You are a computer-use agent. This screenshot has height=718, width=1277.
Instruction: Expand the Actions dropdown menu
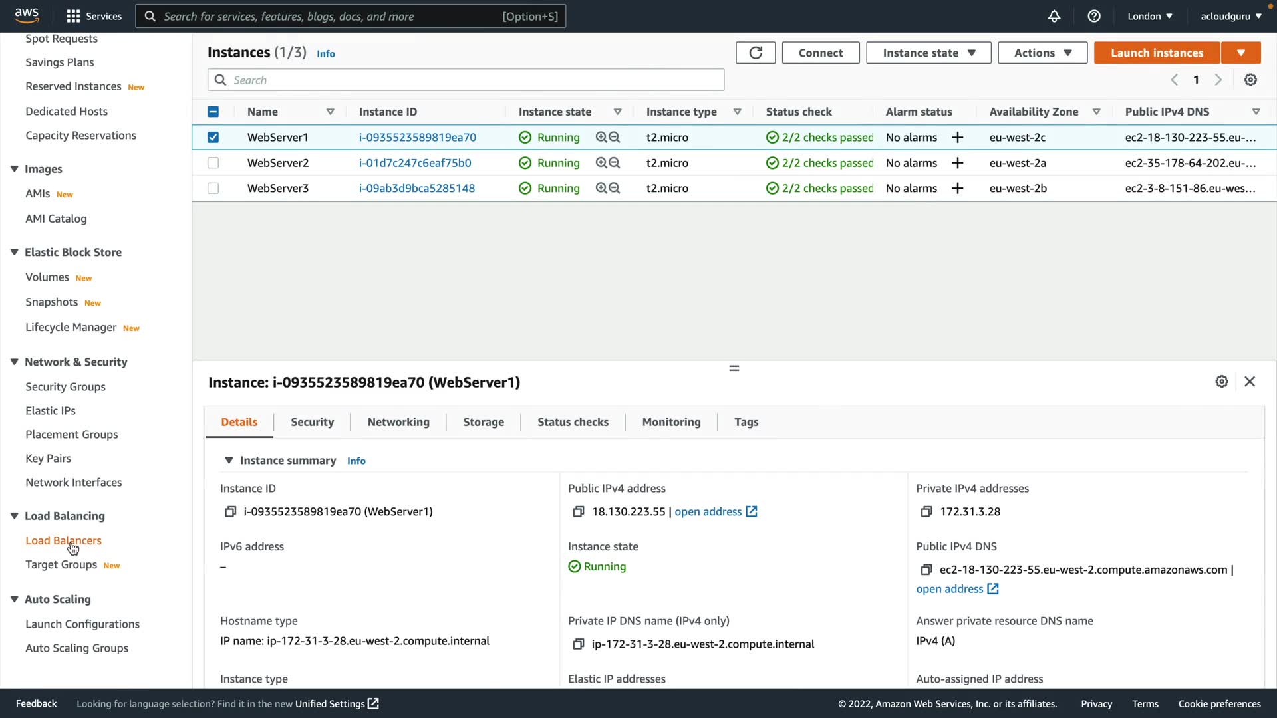point(1042,53)
